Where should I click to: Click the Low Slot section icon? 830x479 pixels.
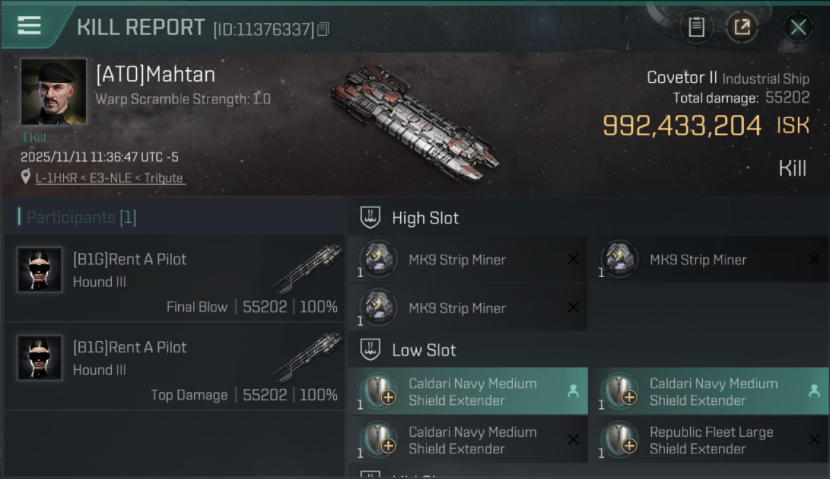(x=370, y=350)
